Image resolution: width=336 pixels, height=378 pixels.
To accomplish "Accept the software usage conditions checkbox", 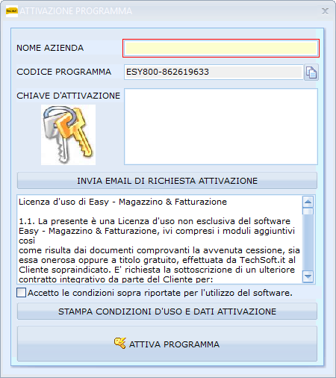I will pos(21,293).
